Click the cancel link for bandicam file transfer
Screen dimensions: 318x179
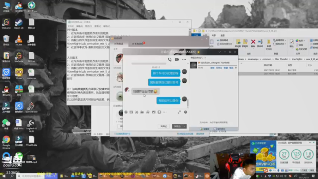pos(231,68)
